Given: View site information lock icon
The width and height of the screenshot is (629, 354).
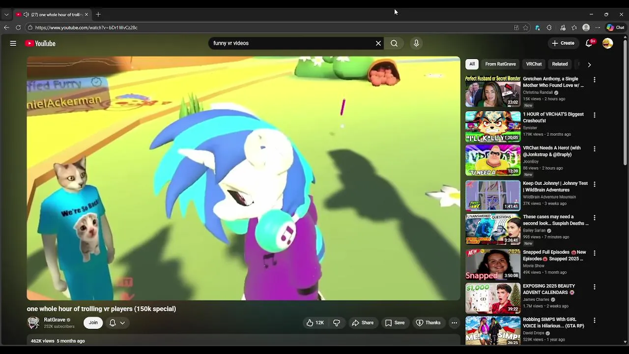Looking at the screenshot, I should tap(30, 28).
